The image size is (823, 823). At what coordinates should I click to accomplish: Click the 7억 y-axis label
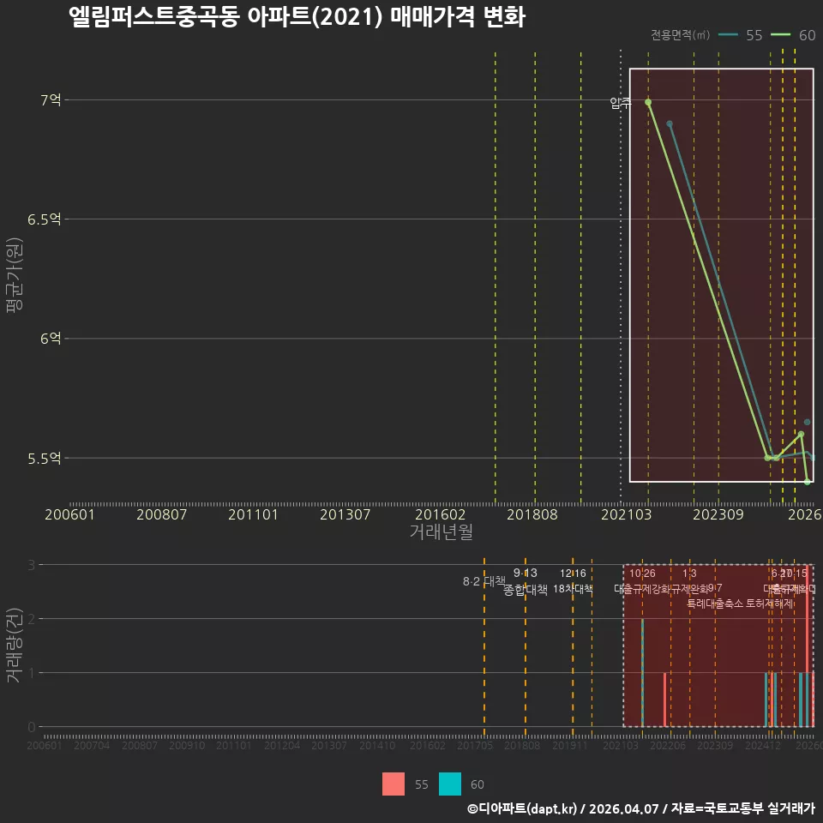point(51,99)
